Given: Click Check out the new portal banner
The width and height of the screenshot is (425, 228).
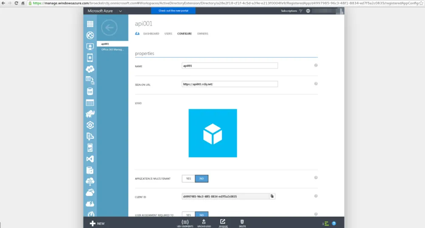Looking at the screenshot, I should [173, 11].
